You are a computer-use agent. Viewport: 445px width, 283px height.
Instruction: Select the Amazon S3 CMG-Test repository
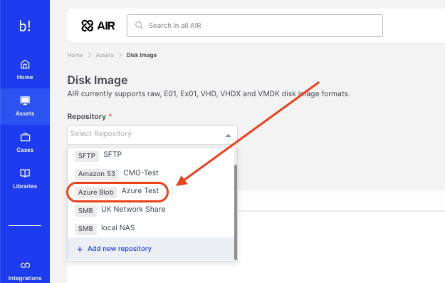click(151, 173)
